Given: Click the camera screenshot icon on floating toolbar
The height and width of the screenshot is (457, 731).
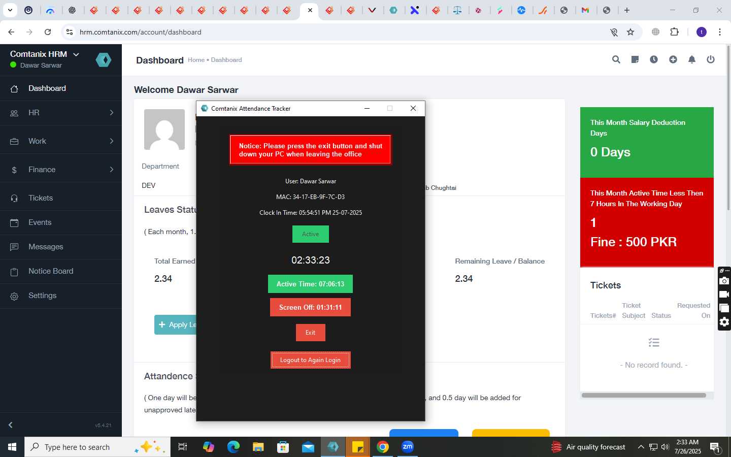Looking at the screenshot, I should click(x=724, y=281).
